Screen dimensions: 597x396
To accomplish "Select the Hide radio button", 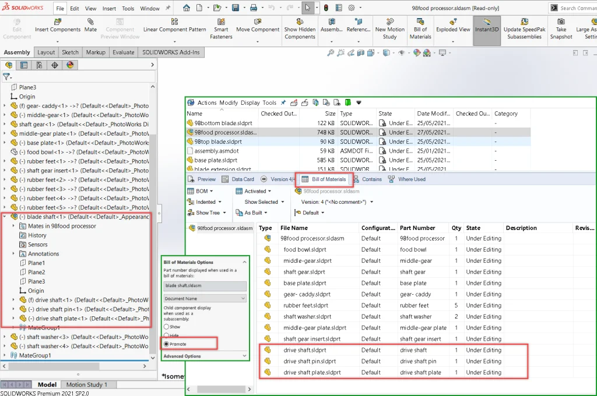I will [x=167, y=335].
